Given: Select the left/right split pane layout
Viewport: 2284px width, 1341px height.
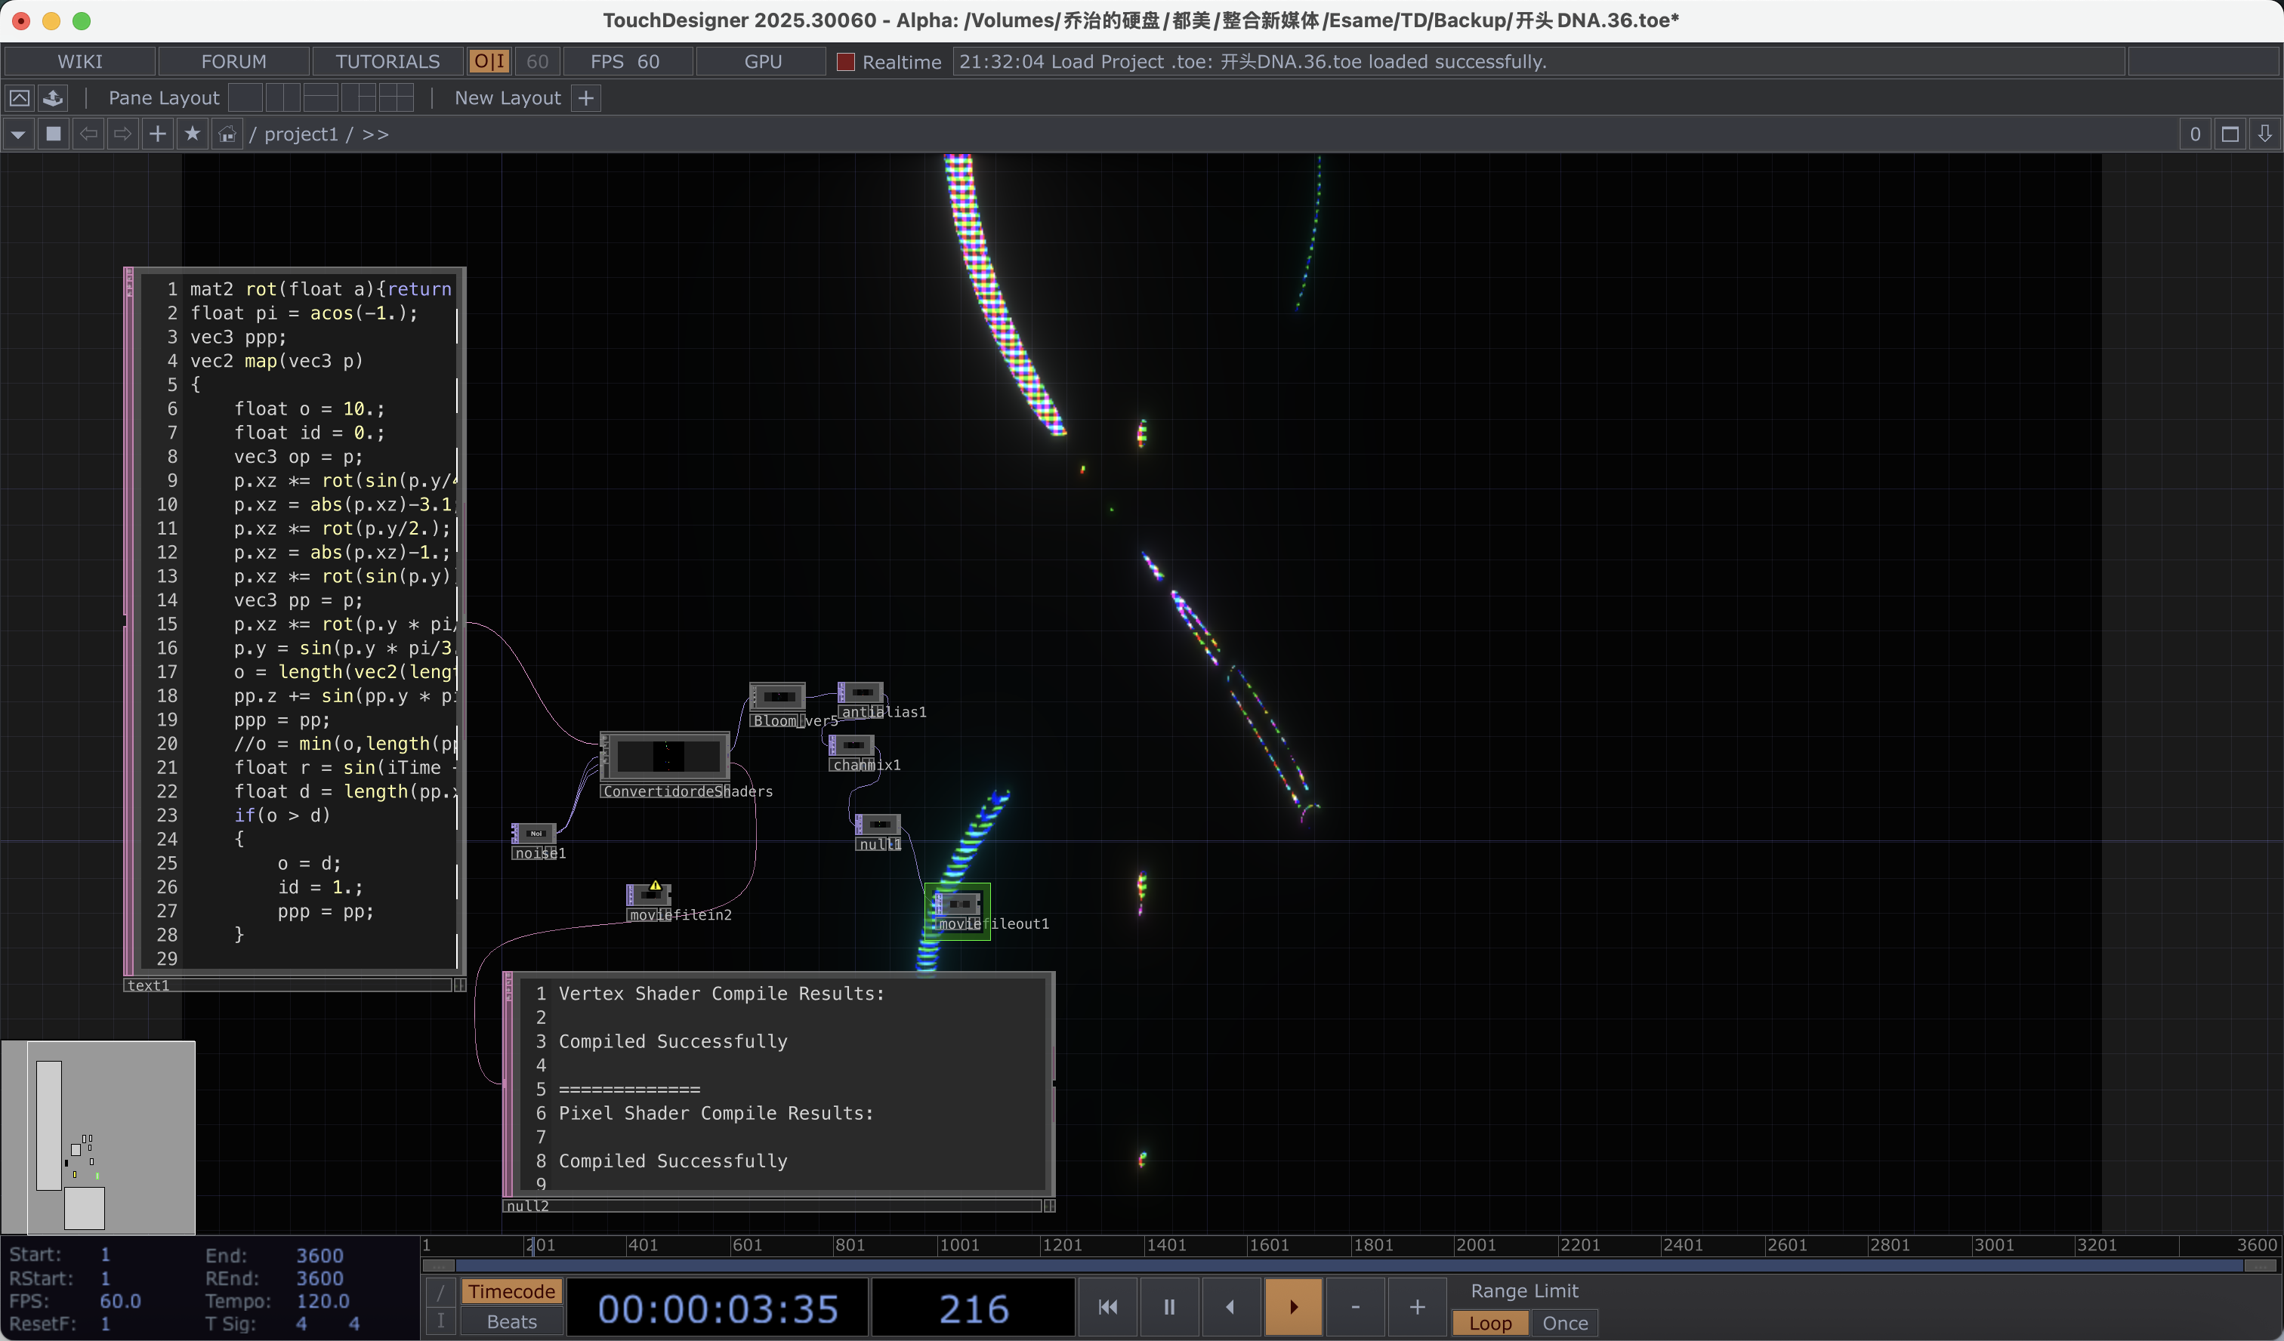Looking at the screenshot, I should (x=282, y=98).
